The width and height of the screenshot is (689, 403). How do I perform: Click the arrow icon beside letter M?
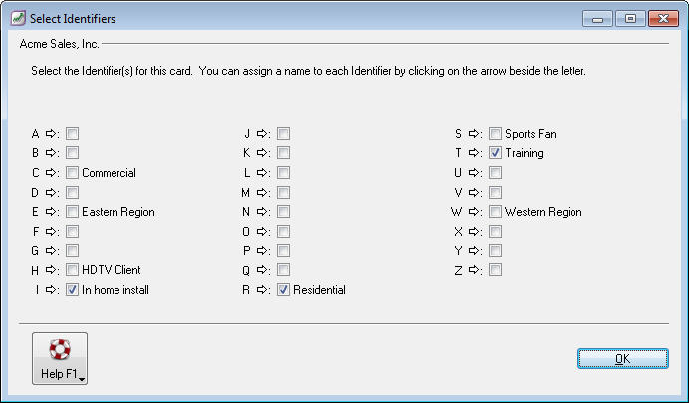click(x=262, y=192)
